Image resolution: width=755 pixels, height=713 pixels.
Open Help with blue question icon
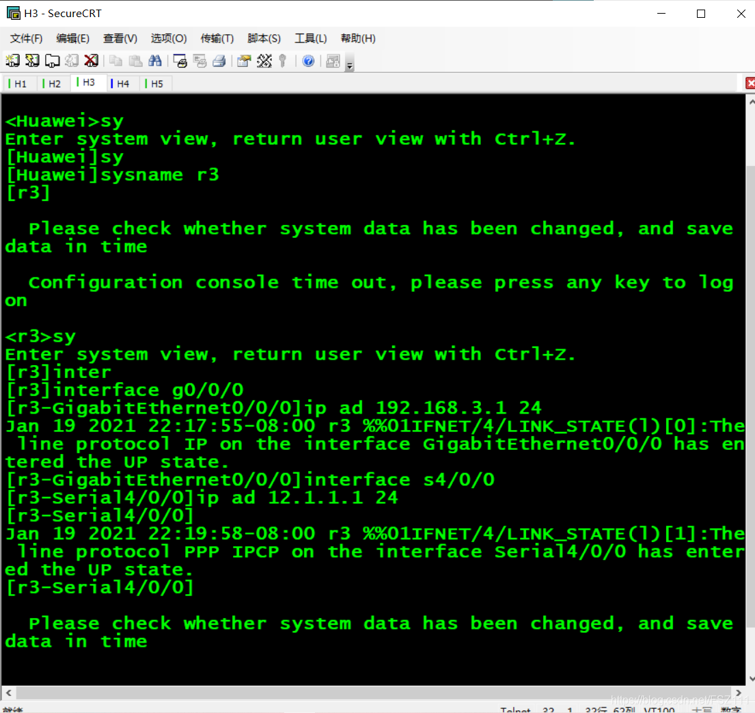coord(308,61)
